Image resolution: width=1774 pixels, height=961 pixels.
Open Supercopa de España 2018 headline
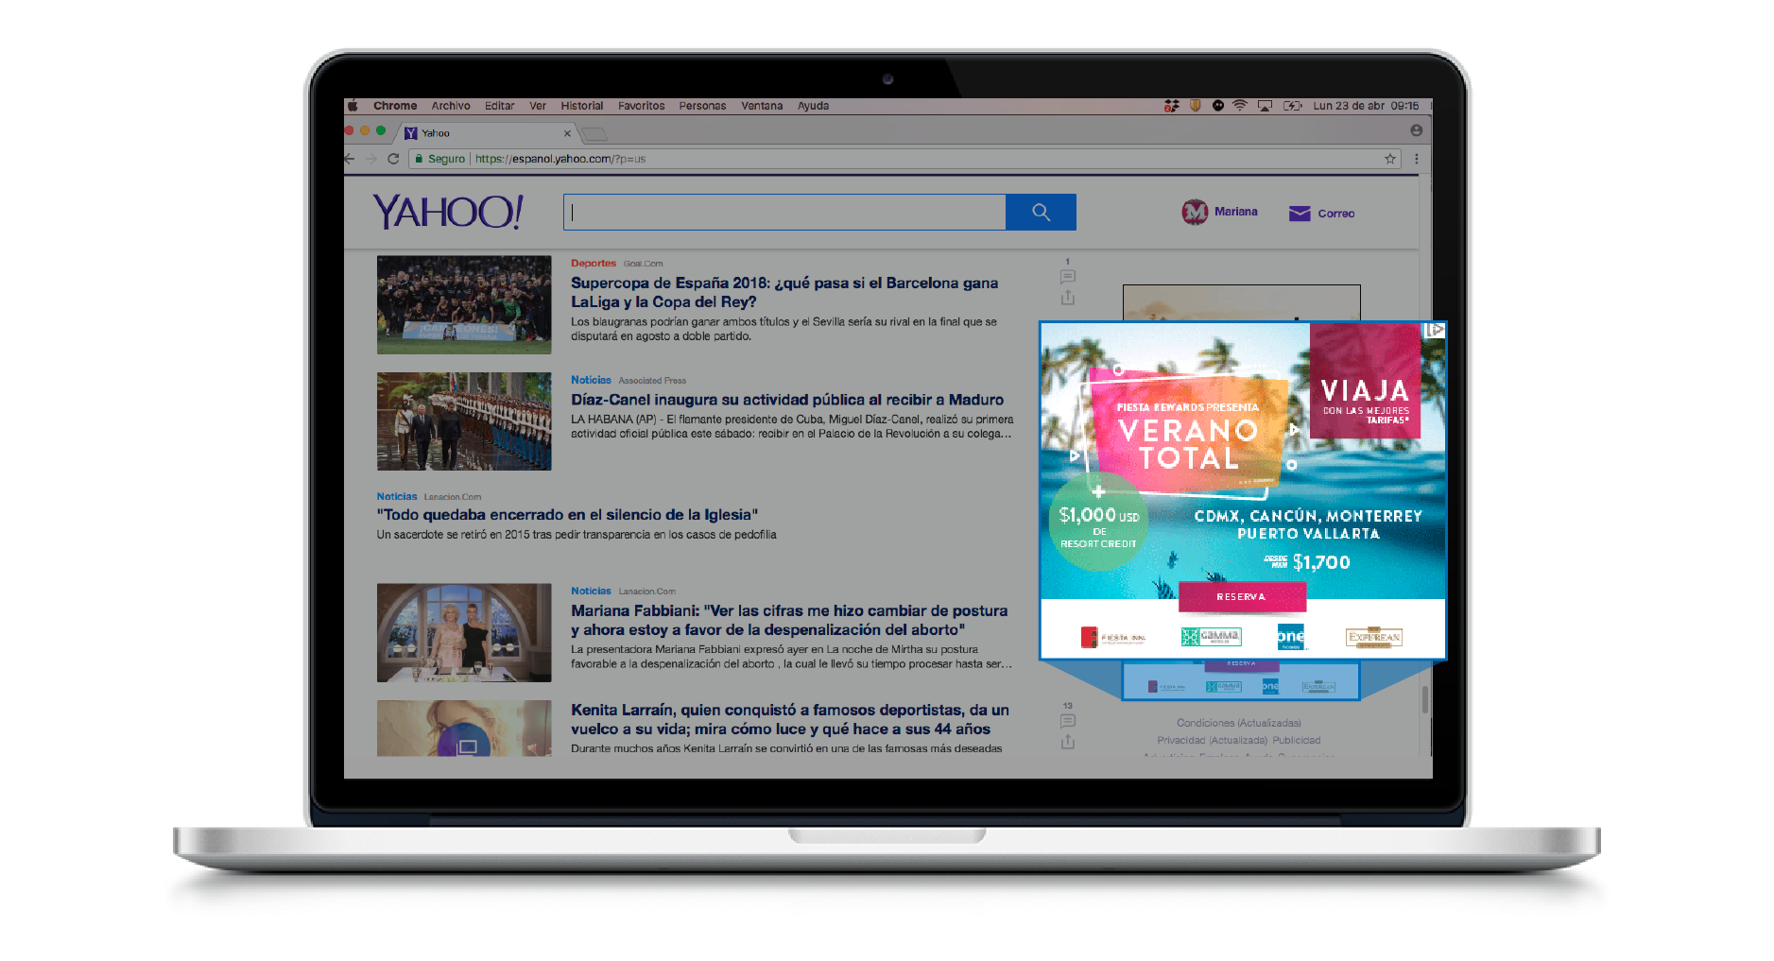784,292
